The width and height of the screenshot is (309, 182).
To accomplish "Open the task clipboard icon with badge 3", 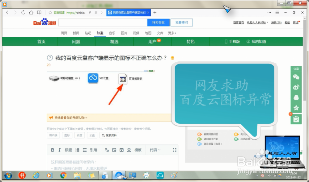I will point(296,119).
